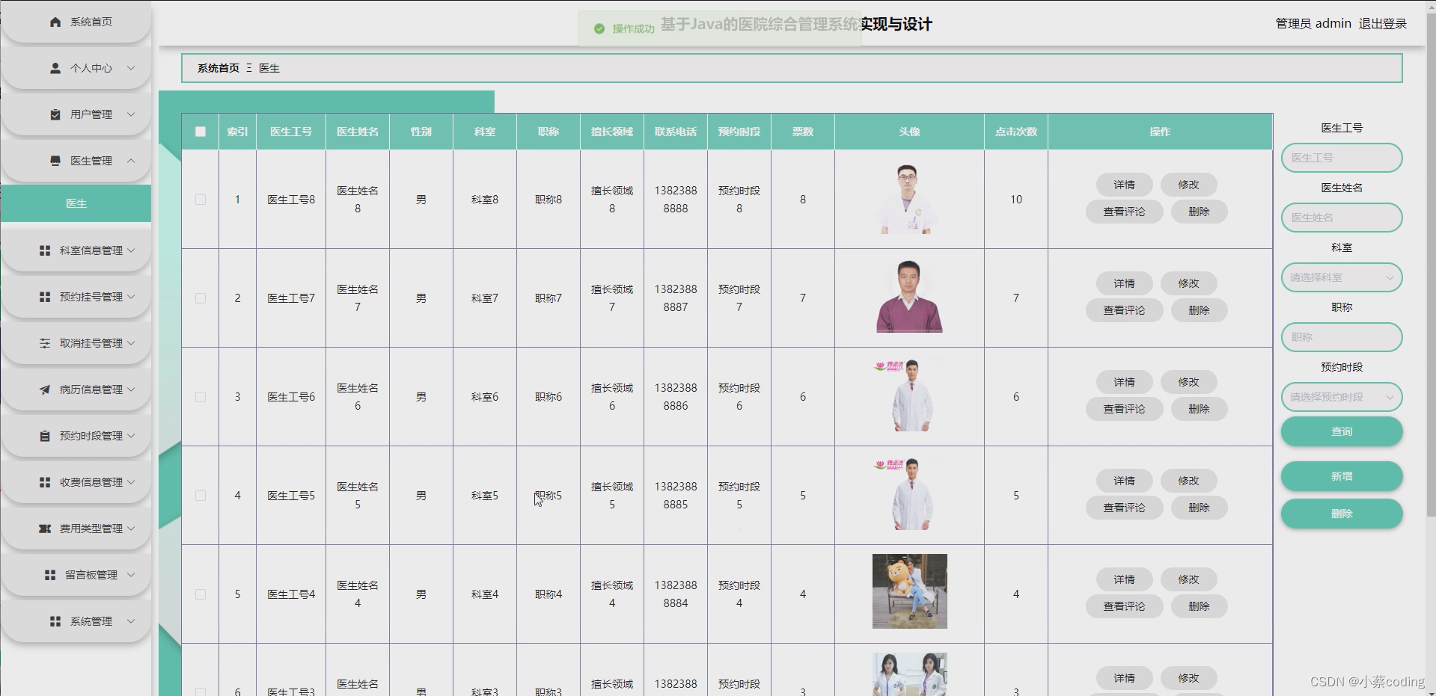Click the icon beside 医生管理
The image size is (1436, 696).
(55, 161)
